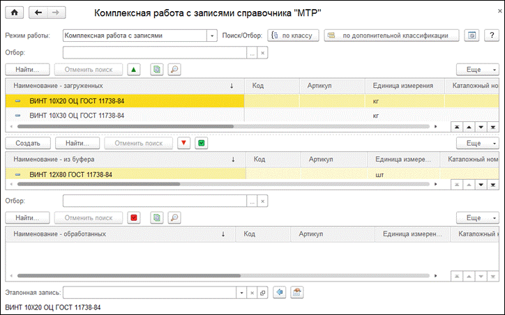The height and width of the screenshot is (315, 505).
Task: Go back with the left arrow button
Action: 38,13
